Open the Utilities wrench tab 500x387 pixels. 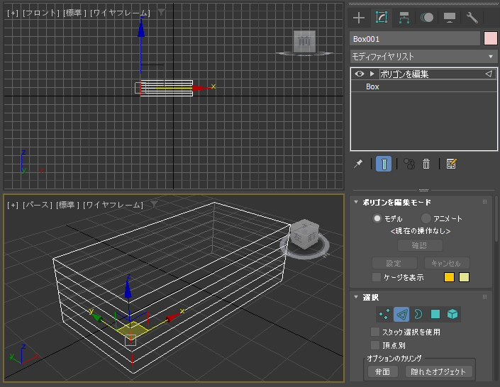[x=472, y=18]
